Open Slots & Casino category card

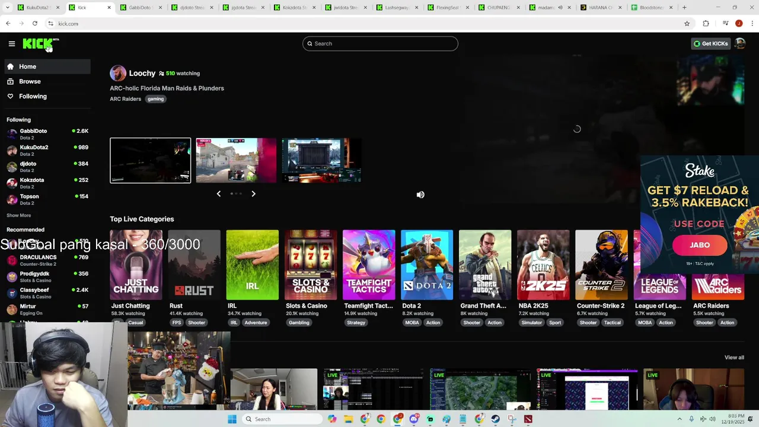[311, 265]
